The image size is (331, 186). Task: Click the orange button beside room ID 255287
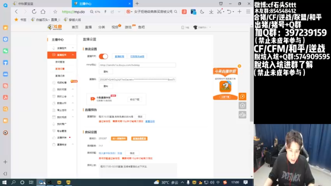pos(119,138)
